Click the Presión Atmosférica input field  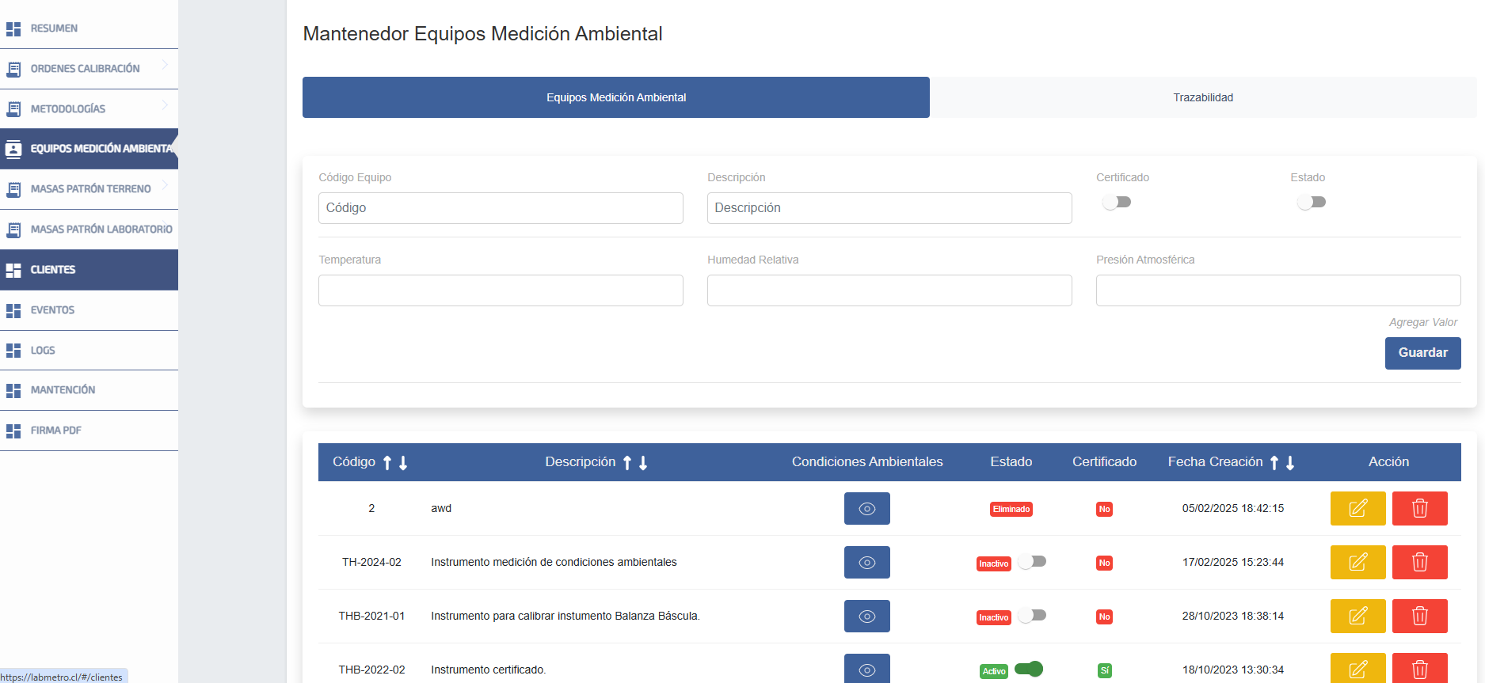pyautogui.click(x=1278, y=290)
